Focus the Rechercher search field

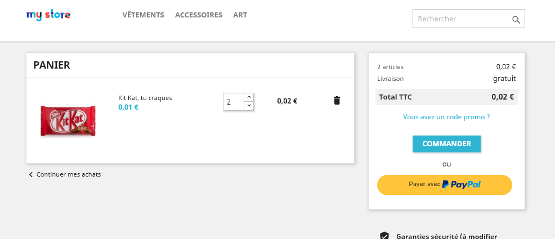coord(462,19)
